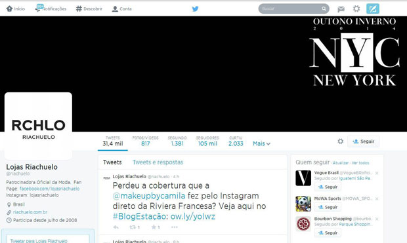Compose a new tweet button
Screen dimensions: 407x243
[x=373, y=9]
